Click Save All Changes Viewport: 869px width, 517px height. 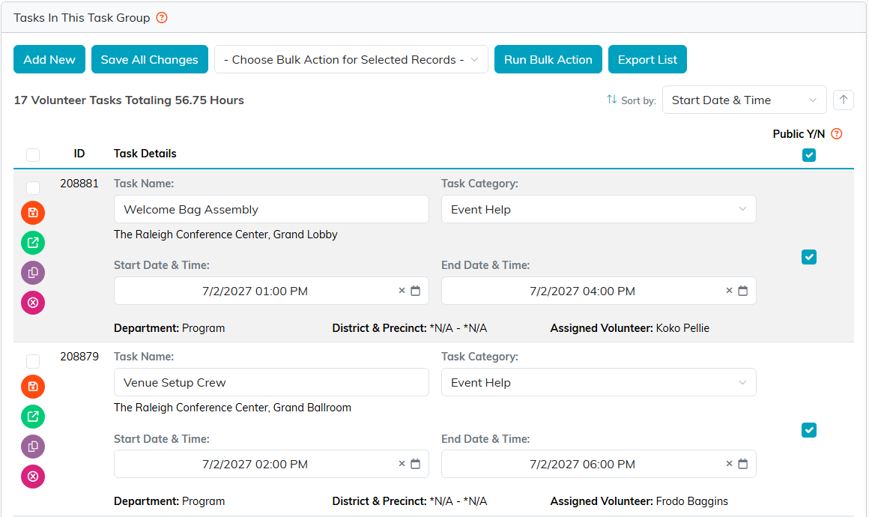tap(150, 59)
